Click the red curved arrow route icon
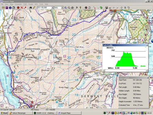153x115 pixels. [x=94, y=8]
